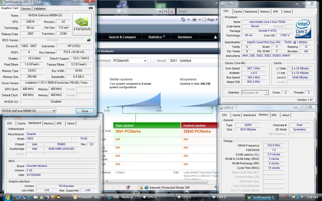Click the browser Home icon

click(x=183, y=20)
